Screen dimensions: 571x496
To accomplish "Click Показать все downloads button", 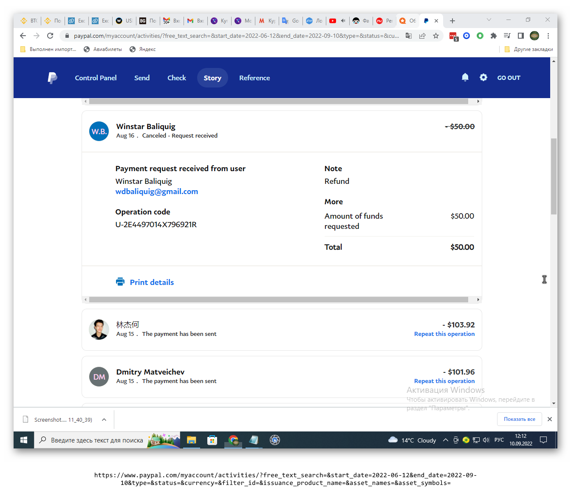I will (520, 419).
